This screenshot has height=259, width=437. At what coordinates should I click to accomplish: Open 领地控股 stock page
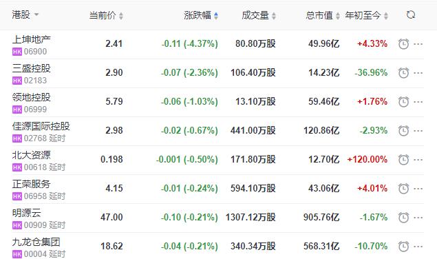[32, 97]
